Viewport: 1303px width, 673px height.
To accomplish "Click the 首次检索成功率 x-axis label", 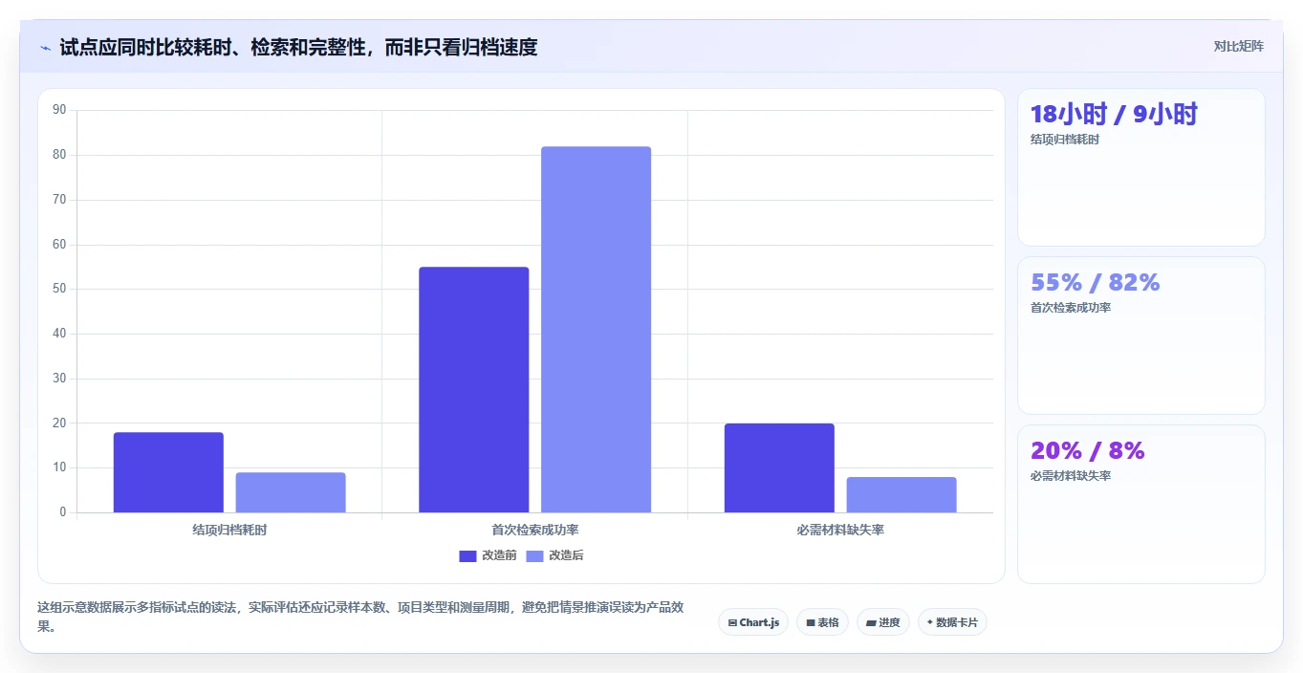I will (x=534, y=530).
